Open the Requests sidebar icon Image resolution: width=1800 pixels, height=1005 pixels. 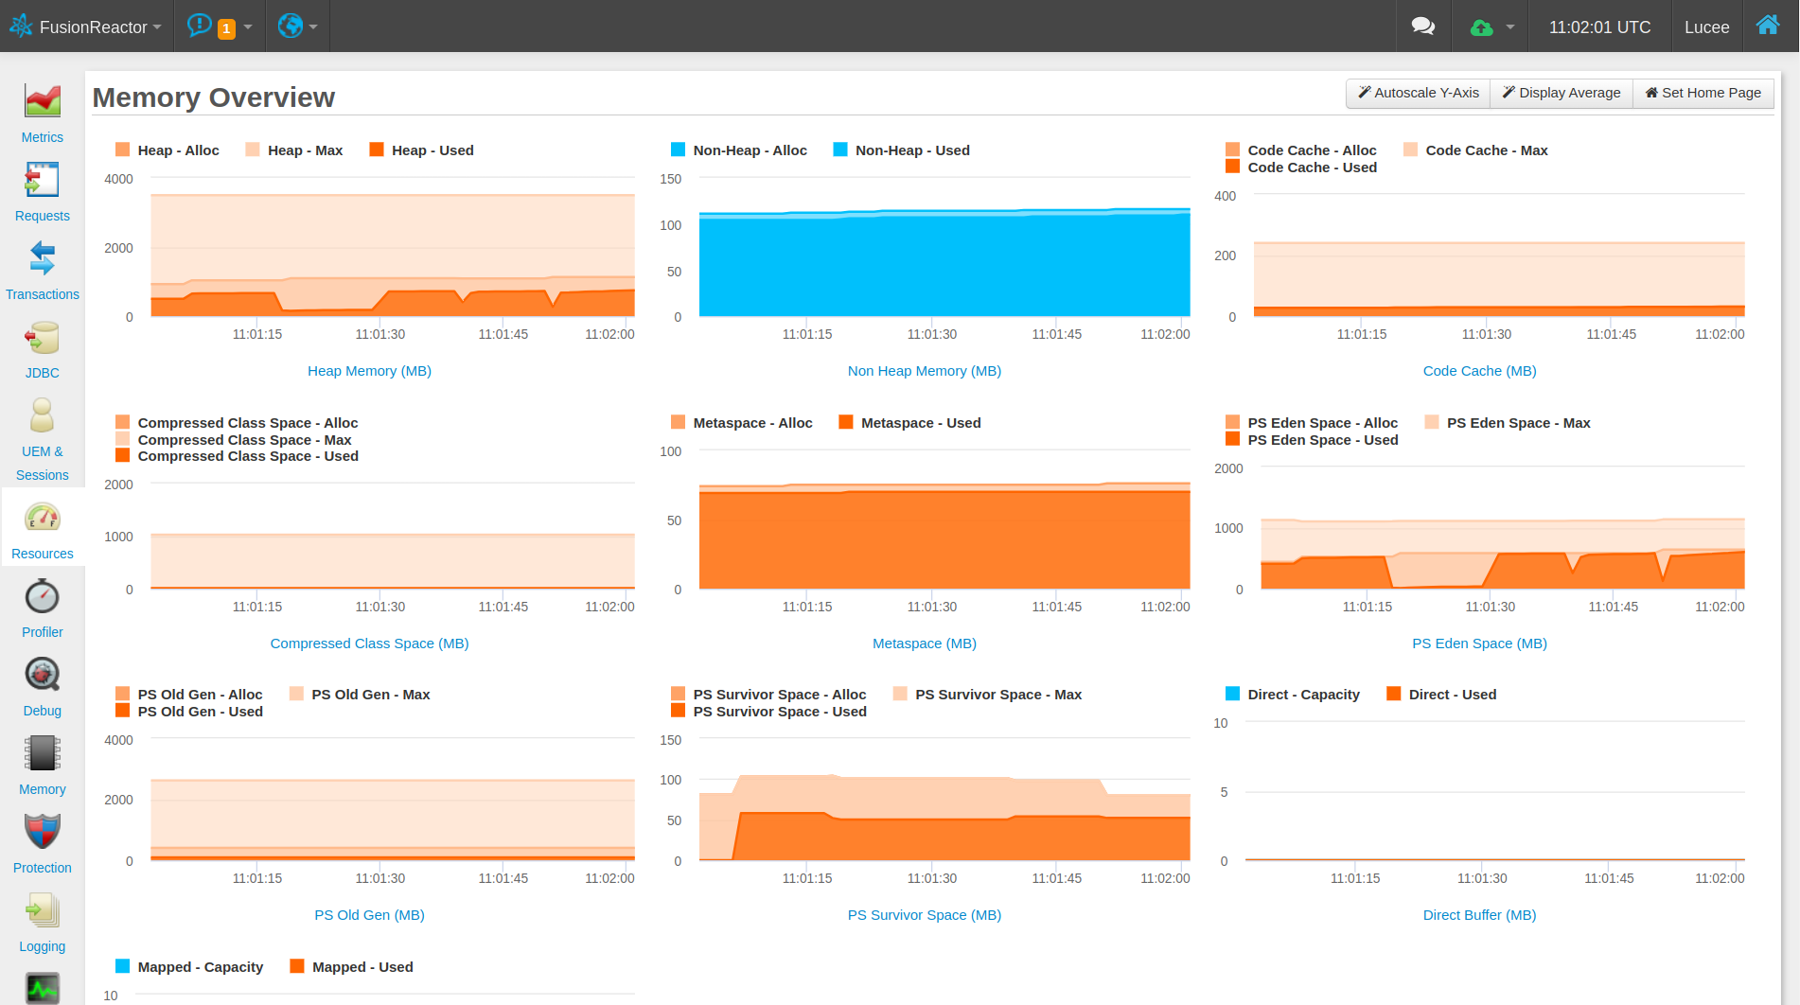[x=43, y=180]
